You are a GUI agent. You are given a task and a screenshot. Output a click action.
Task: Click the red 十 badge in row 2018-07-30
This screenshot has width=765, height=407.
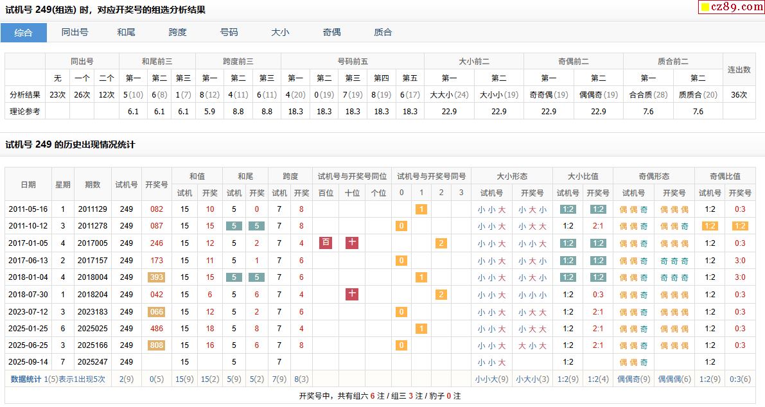coord(352,294)
